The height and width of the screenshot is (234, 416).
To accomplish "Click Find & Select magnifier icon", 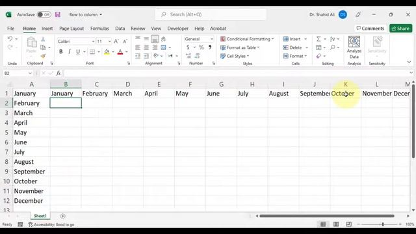I will tap(333, 47).
